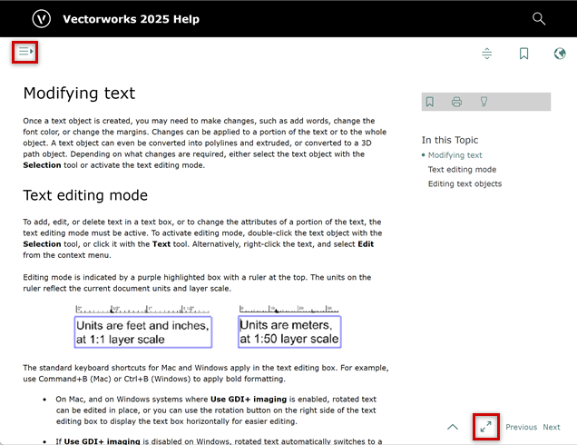Screen dimensions: 577x445
Task: Toggle the table of contents menu
Action: tap(25, 53)
